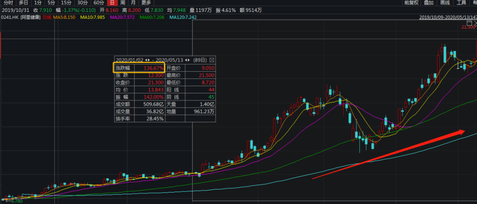Image resolution: width=477 pixels, height=204 pixels.
Task: Switch chart to 1分 period
Action: pyautogui.click(x=38, y=3)
